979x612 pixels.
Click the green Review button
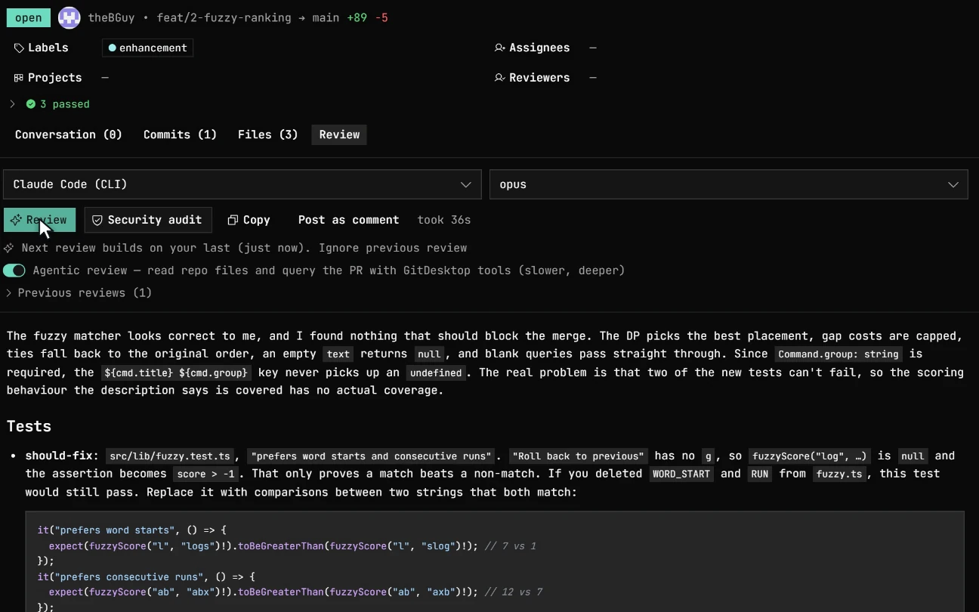click(39, 220)
